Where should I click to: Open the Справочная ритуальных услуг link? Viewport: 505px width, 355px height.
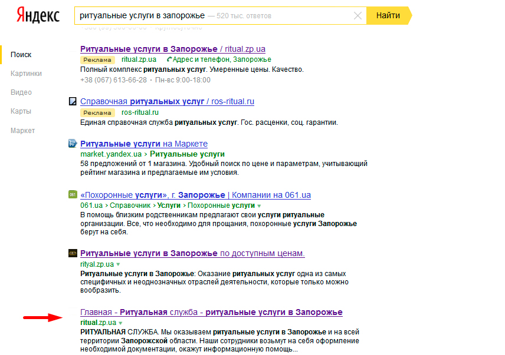(x=167, y=101)
